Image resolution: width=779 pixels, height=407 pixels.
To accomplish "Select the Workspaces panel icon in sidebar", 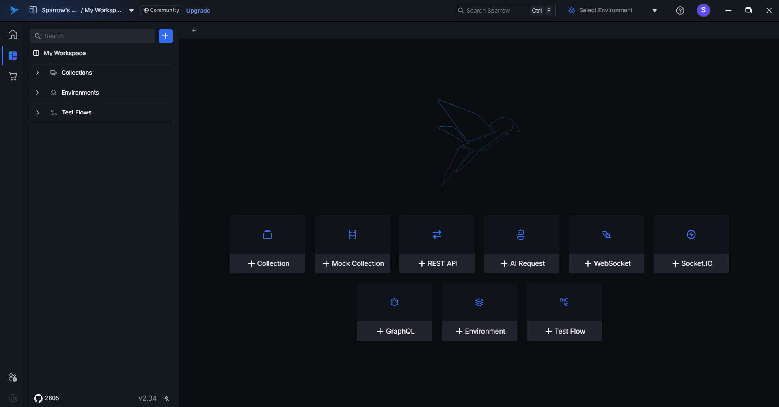I will tap(13, 55).
